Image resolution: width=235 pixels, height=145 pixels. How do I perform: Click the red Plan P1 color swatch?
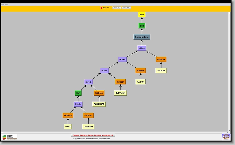point(101,8)
